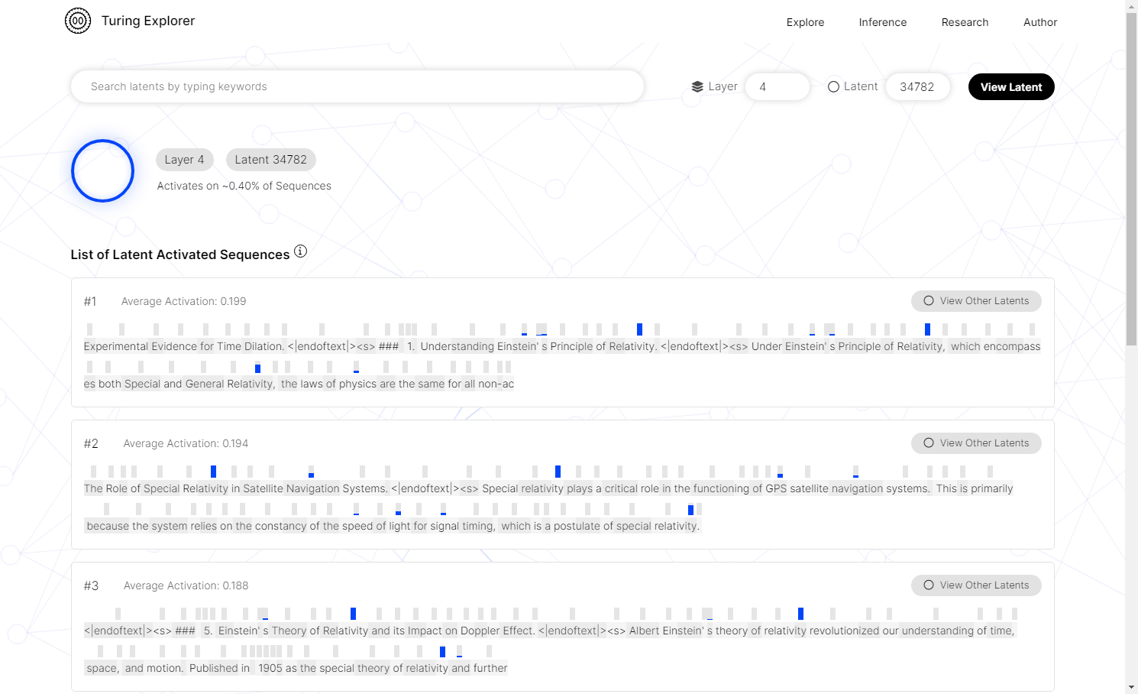Click the info icon beside List of Latent Activated Sequences
Image resolution: width=1138 pixels, height=694 pixels.
tap(301, 251)
